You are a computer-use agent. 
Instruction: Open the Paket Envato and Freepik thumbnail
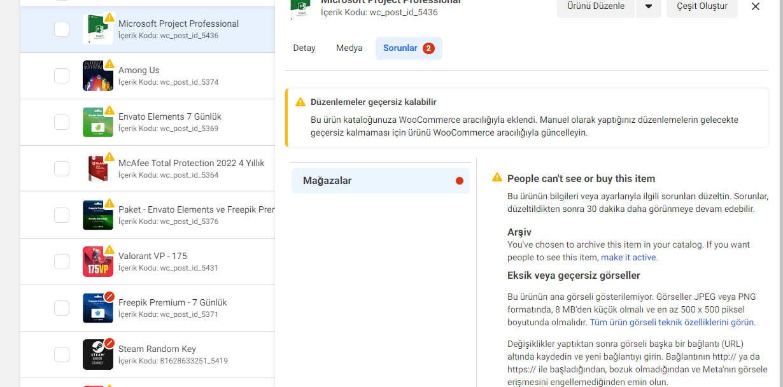(98, 215)
